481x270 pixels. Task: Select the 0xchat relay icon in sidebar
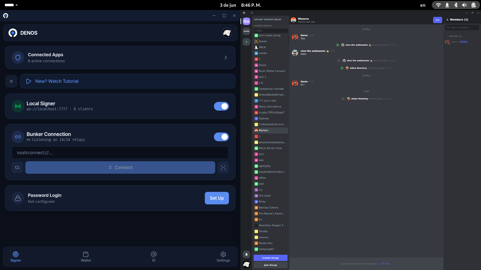coord(247,21)
